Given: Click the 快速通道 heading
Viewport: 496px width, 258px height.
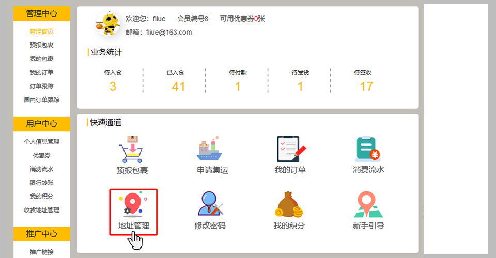Looking at the screenshot, I should click(x=105, y=122).
